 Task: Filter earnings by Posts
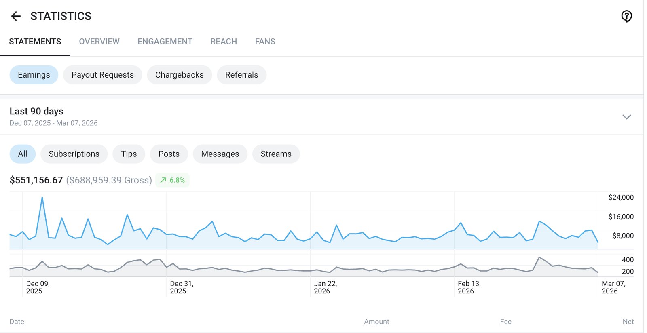point(169,154)
